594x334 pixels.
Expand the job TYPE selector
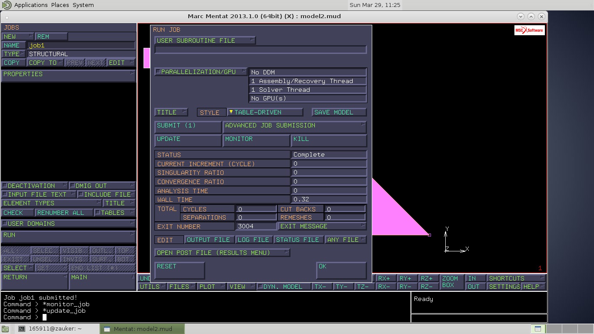pos(13,54)
